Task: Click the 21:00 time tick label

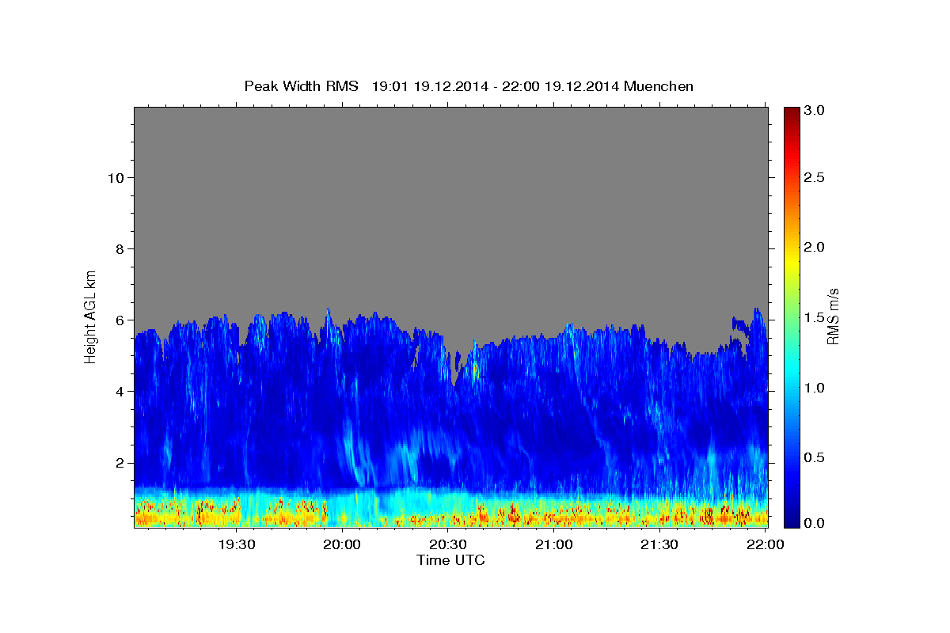Action: click(x=554, y=544)
